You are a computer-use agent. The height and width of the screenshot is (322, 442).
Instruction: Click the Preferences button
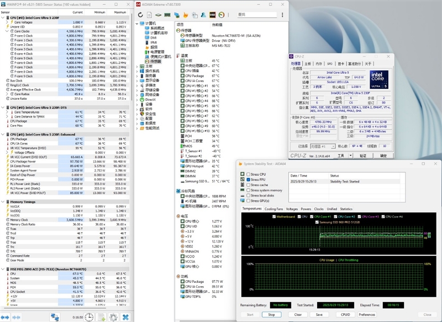(367, 314)
